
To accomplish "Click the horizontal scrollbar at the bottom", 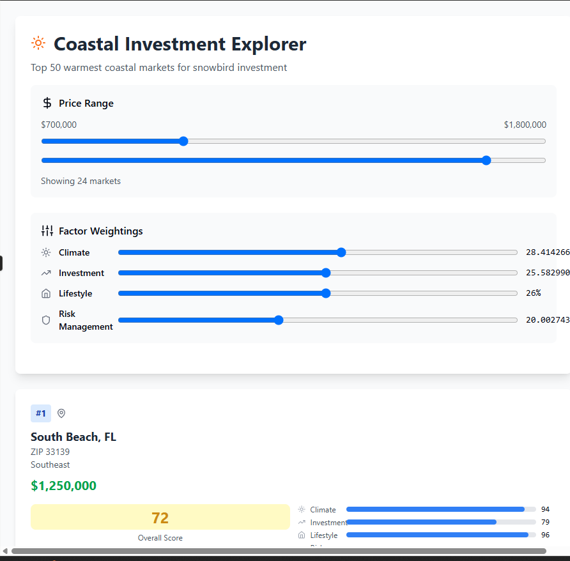I will point(279,551).
